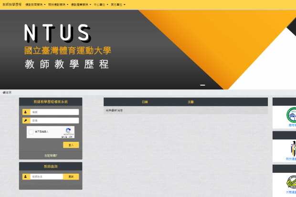The image size is (296, 197).
Task: Click the athletic figures college logo
Action: coord(293,148)
